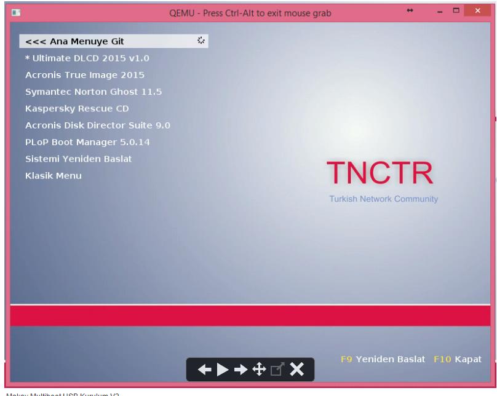Go to next image with the right arrow

241,370
